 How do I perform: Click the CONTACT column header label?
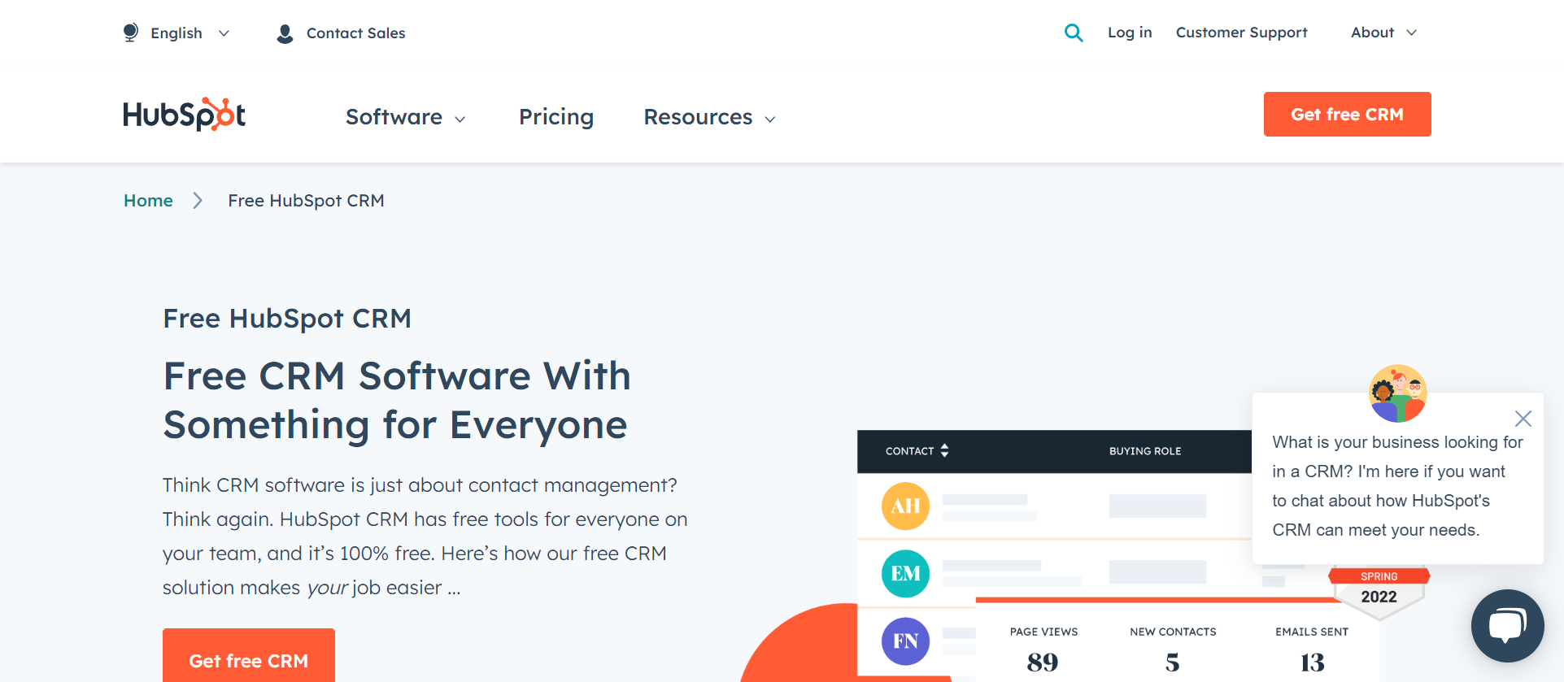coord(909,451)
